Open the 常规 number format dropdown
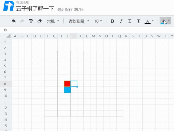The width and height of the screenshot is (174, 131). [x=53, y=21]
